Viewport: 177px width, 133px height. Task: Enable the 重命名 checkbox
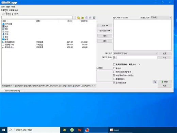(114, 68)
